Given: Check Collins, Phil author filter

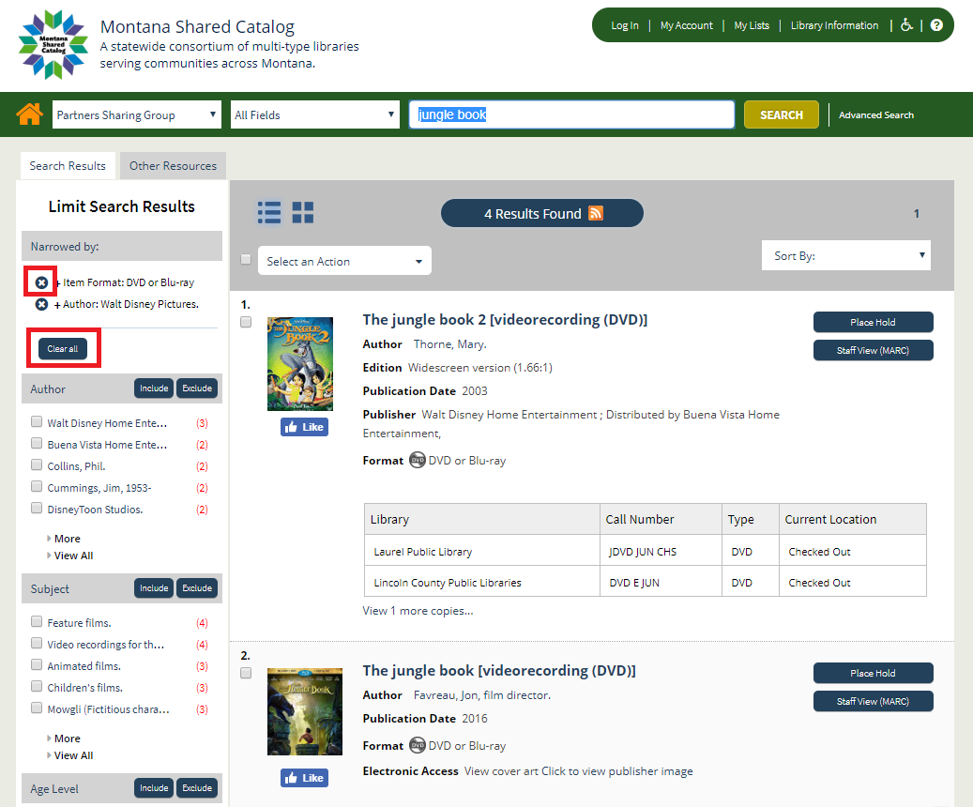Looking at the screenshot, I should pyautogui.click(x=37, y=464).
